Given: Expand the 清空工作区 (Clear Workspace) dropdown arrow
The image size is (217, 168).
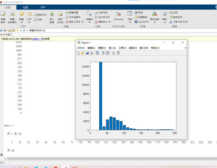Looking at the screenshot, I should (x=82, y=22).
